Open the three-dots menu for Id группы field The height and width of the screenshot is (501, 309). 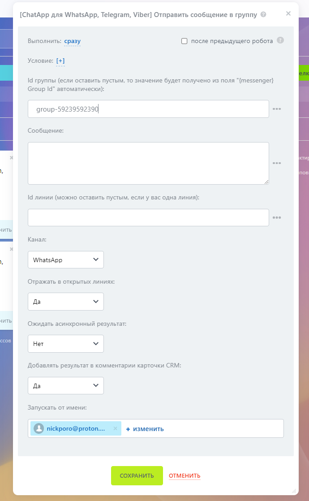277,109
